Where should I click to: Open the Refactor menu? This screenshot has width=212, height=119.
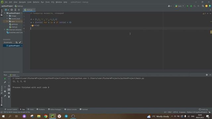click(36, 2)
